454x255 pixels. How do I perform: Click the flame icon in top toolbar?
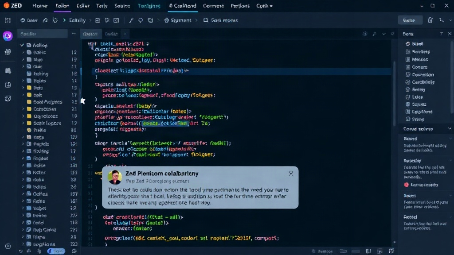(x=55, y=20)
